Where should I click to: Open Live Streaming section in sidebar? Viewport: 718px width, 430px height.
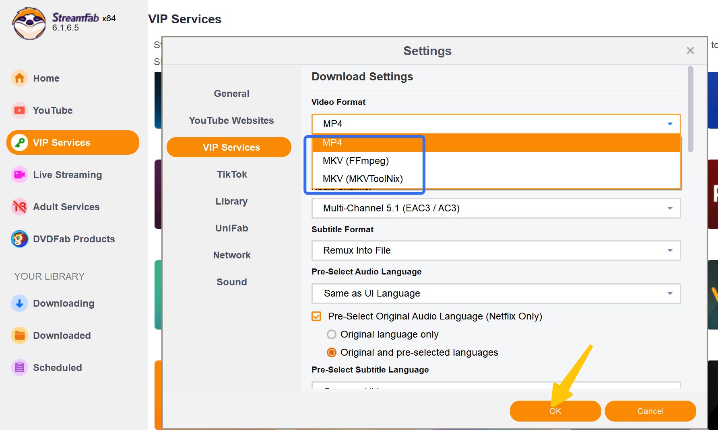[68, 175]
